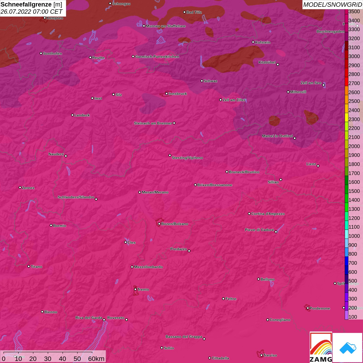Viewport: 363px width, 363px height.
Task: Click the Trento city marker dot
Action: click(x=135, y=289)
